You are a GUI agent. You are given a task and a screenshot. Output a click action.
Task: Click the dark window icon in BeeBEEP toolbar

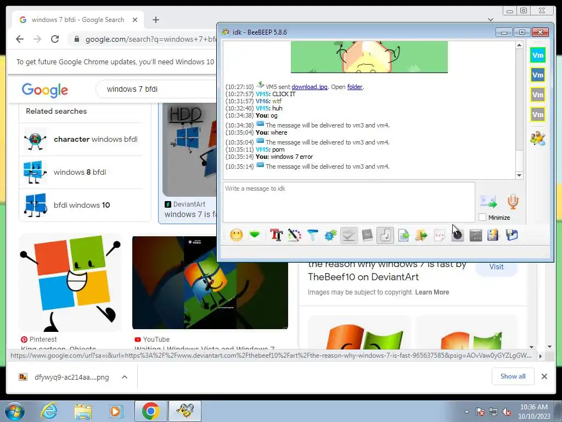(476, 235)
